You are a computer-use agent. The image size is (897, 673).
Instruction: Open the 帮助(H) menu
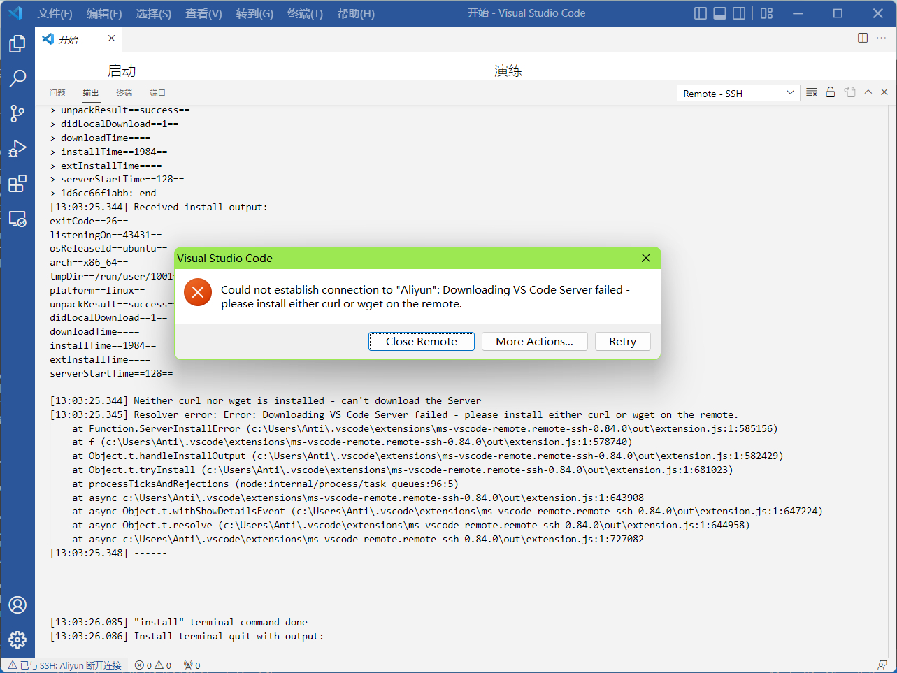pos(356,13)
